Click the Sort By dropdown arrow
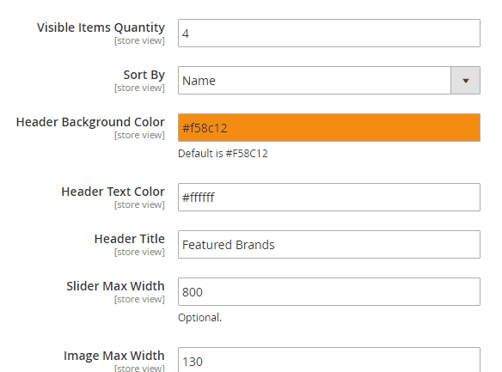 (x=466, y=81)
